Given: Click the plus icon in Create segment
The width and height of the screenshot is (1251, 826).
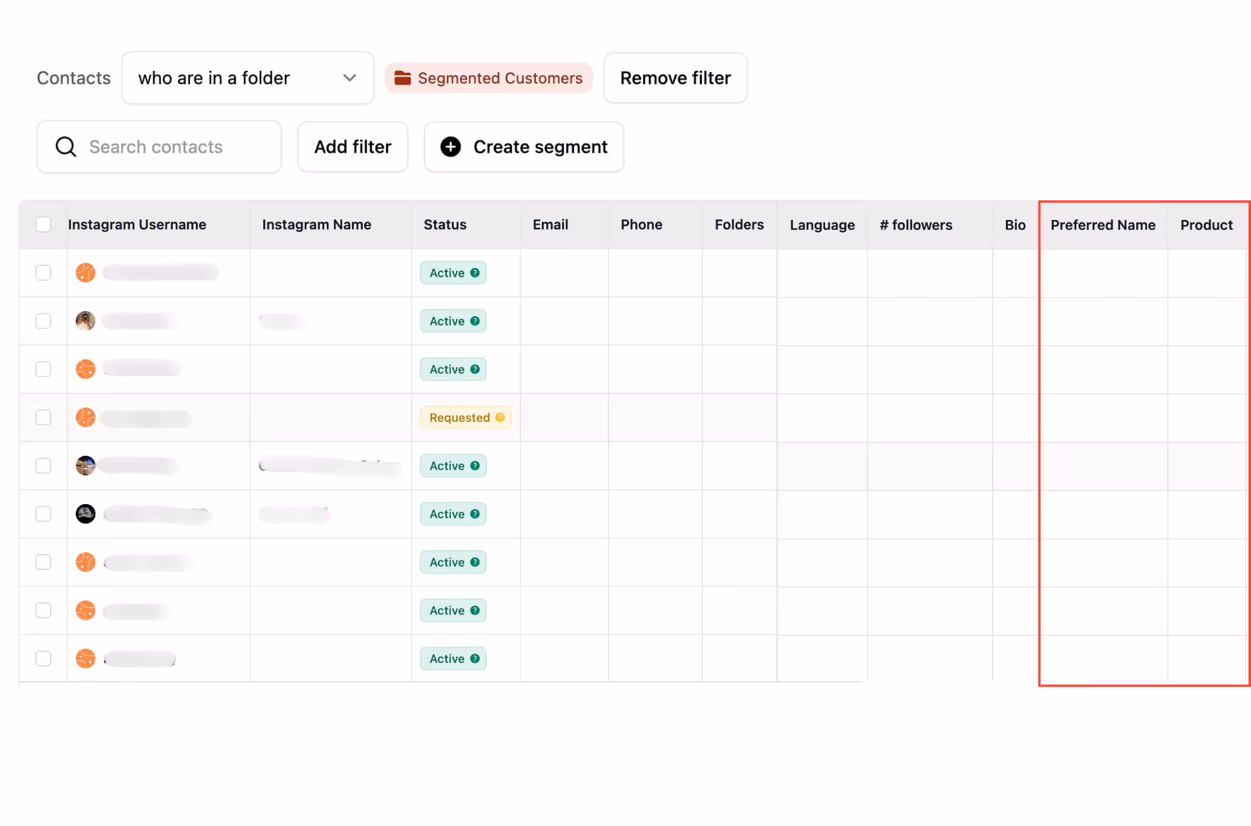Looking at the screenshot, I should tap(450, 147).
